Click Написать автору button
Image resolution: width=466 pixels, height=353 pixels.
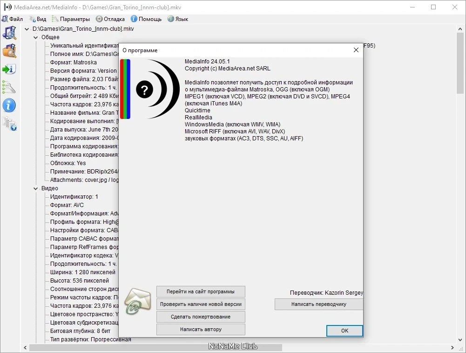click(x=201, y=329)
